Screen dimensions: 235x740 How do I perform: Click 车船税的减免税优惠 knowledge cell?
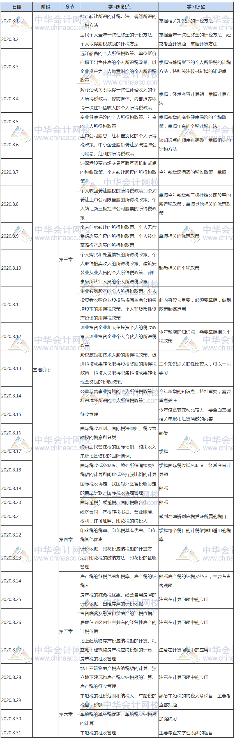(x=119, y=719)
